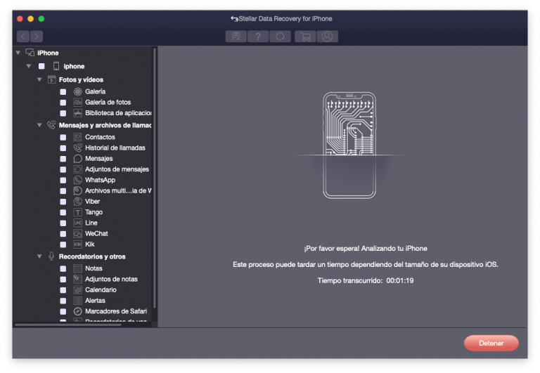The image size is (540, 373).
Task: Open the user account icon
Action: [327, 36]
